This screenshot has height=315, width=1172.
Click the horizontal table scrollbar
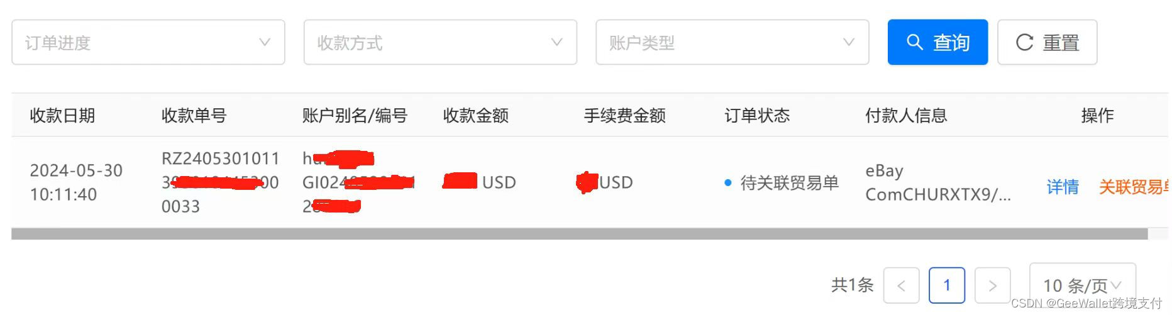[580, 234]
